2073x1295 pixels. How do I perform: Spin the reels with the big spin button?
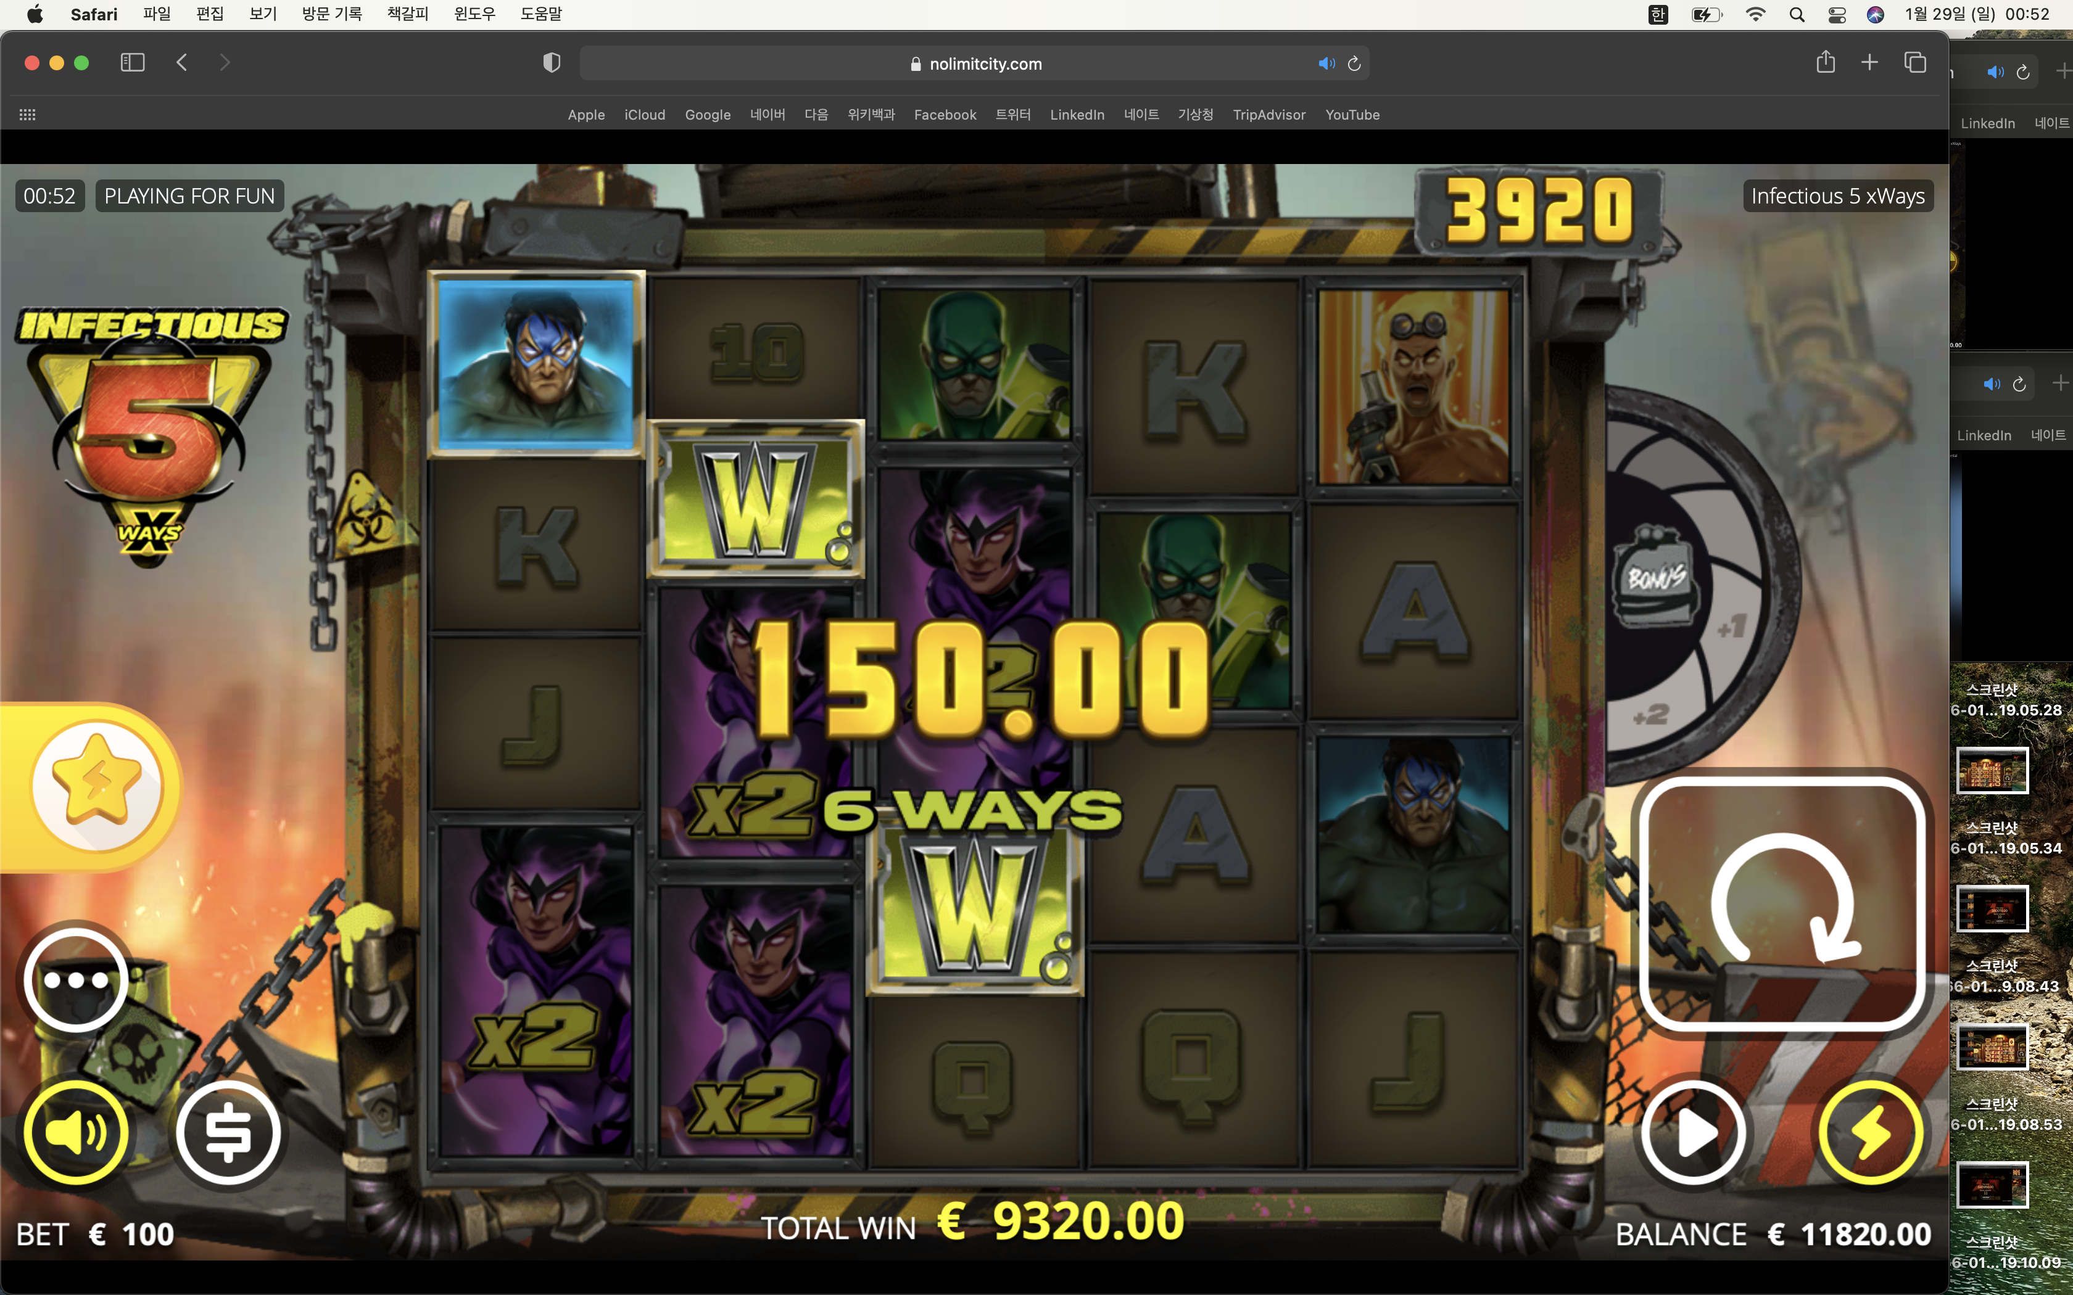click(1782, 903)
